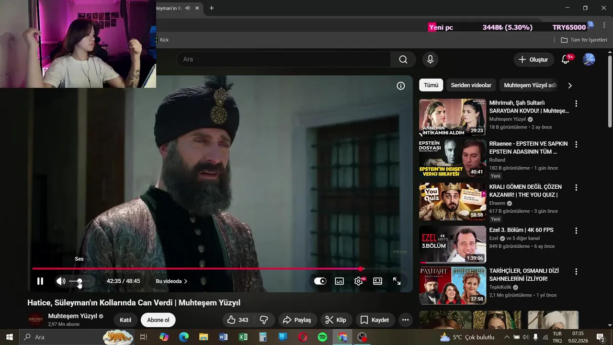Open Muhteşem Yüzyıl channel avatar
The image size is (613, 345).
[36, 320]
